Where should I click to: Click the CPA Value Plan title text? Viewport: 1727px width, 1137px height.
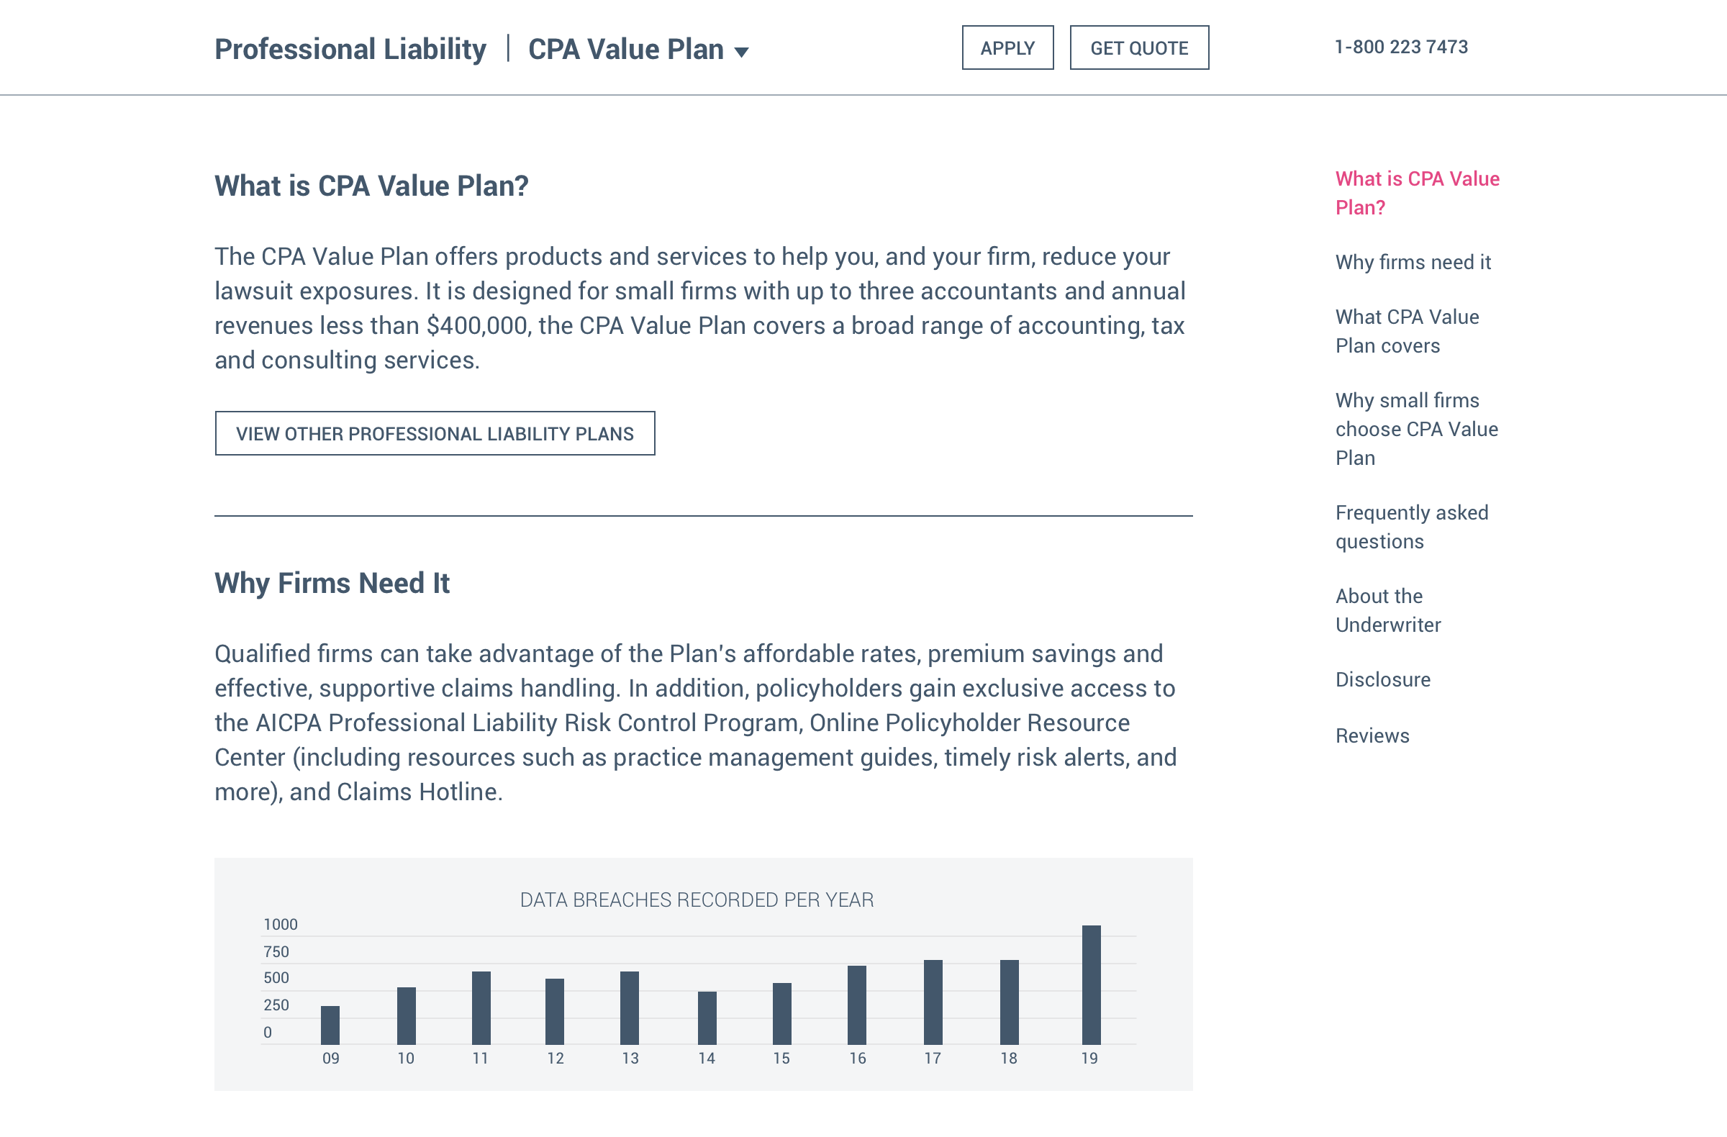click(625, 50)
